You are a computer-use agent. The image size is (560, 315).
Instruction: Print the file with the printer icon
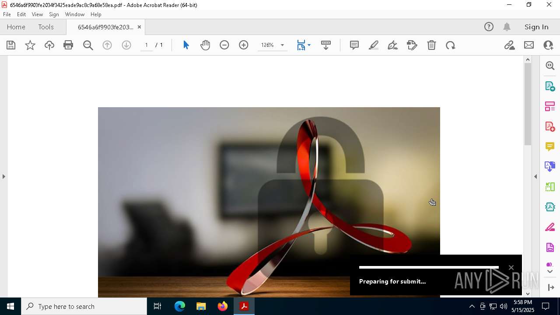(68, 45)
